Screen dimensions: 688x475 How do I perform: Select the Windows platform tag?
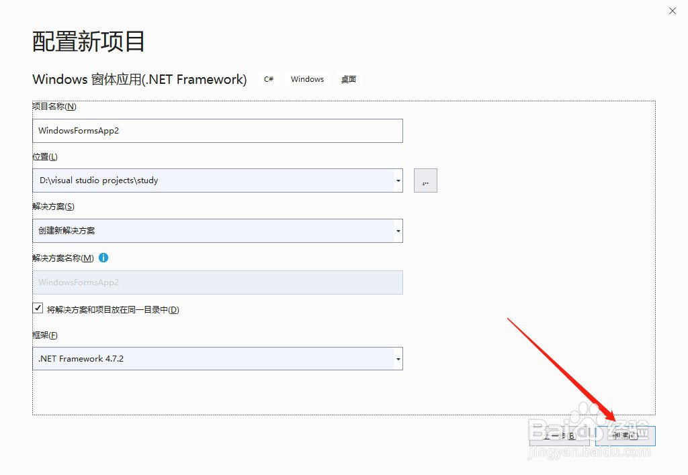tap(306, 78)
